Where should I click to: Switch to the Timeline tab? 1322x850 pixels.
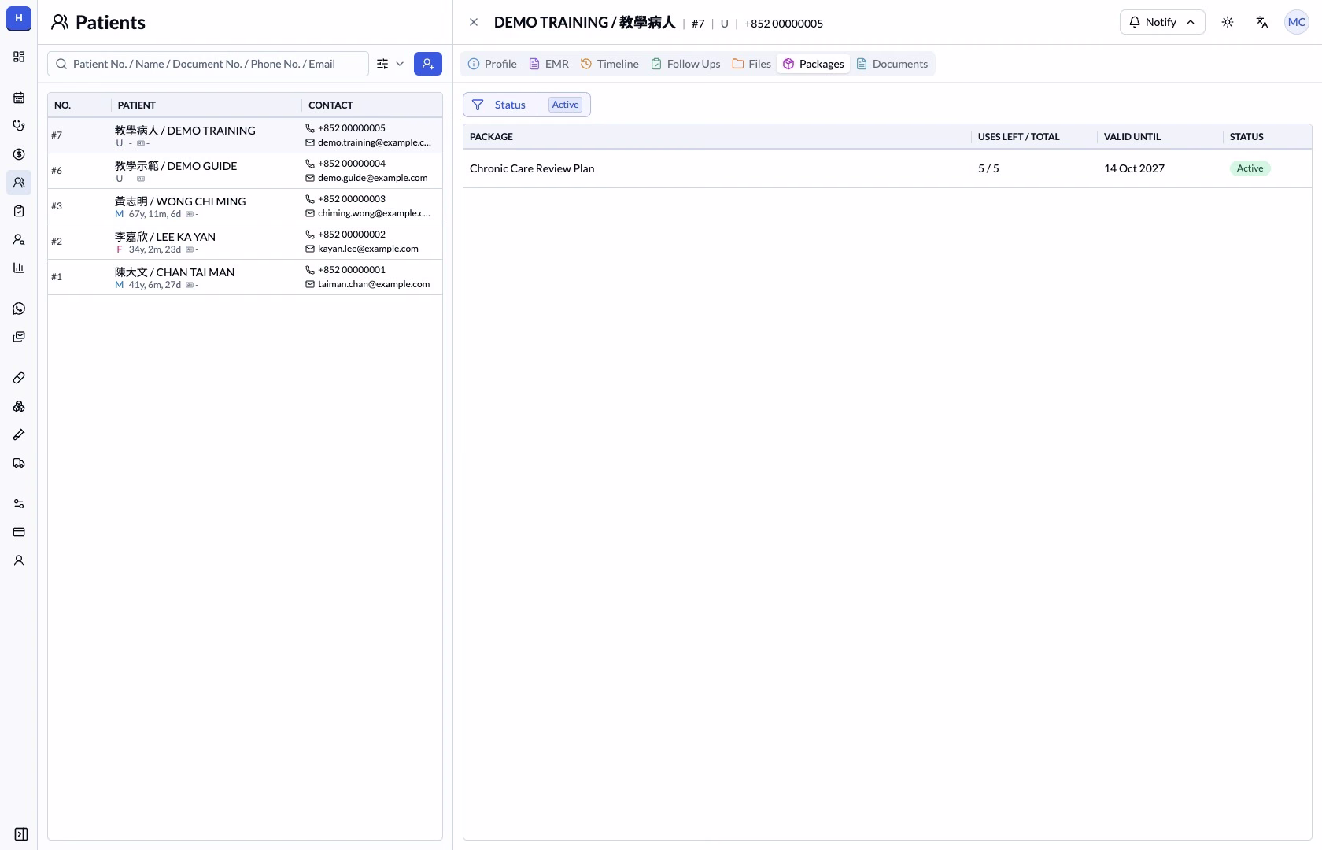tap(610, 64)
